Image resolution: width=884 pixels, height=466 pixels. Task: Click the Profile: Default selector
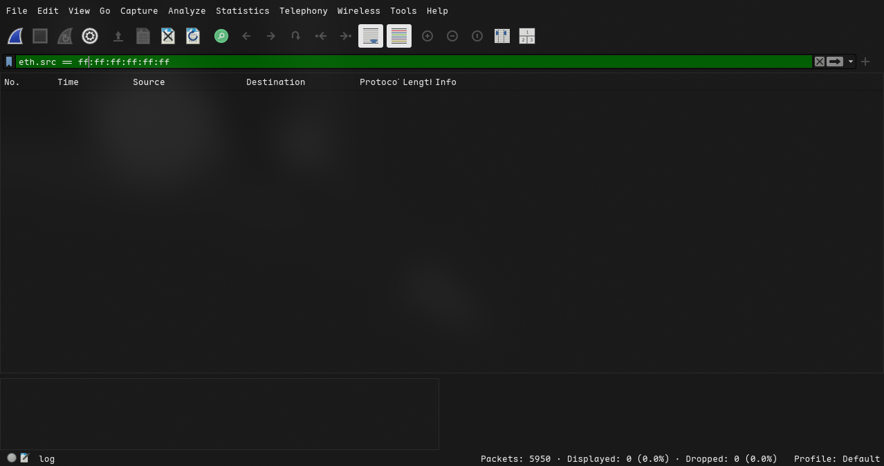pos(836,458)
